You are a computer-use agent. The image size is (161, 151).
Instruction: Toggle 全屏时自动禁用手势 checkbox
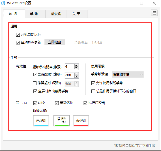(x=35, y=91)
